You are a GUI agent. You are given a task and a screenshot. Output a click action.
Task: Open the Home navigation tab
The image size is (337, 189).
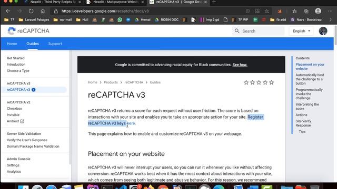[12, 44]
